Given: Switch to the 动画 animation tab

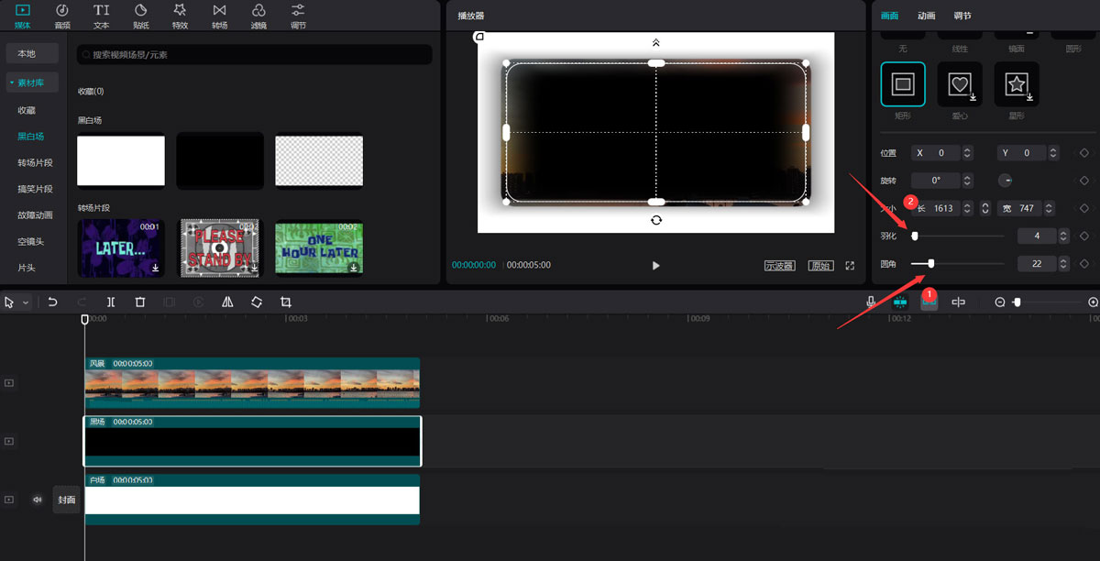Looking at the screenshot, I should 926,16.
